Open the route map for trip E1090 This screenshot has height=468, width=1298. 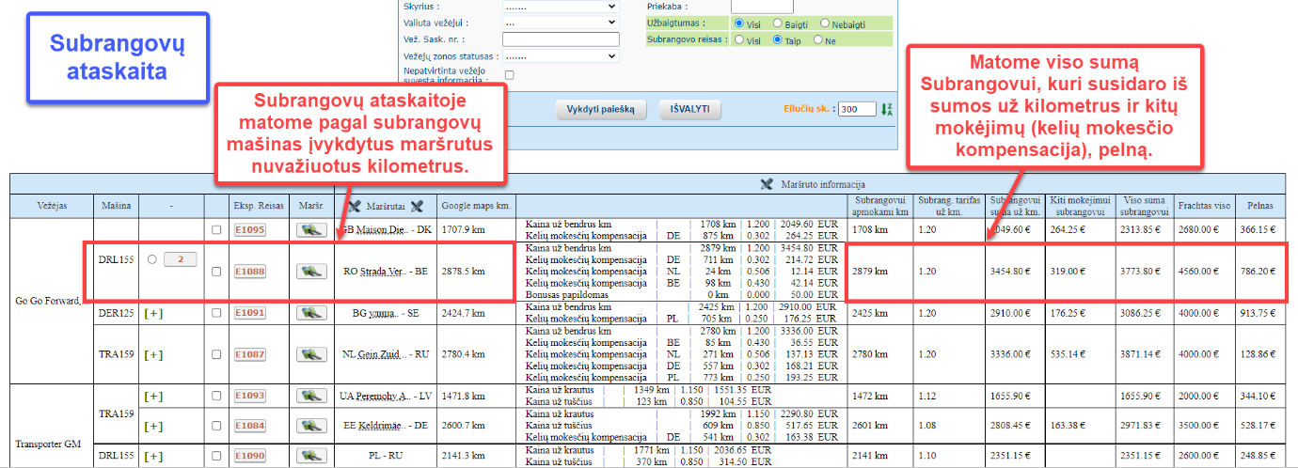[310, 456]
